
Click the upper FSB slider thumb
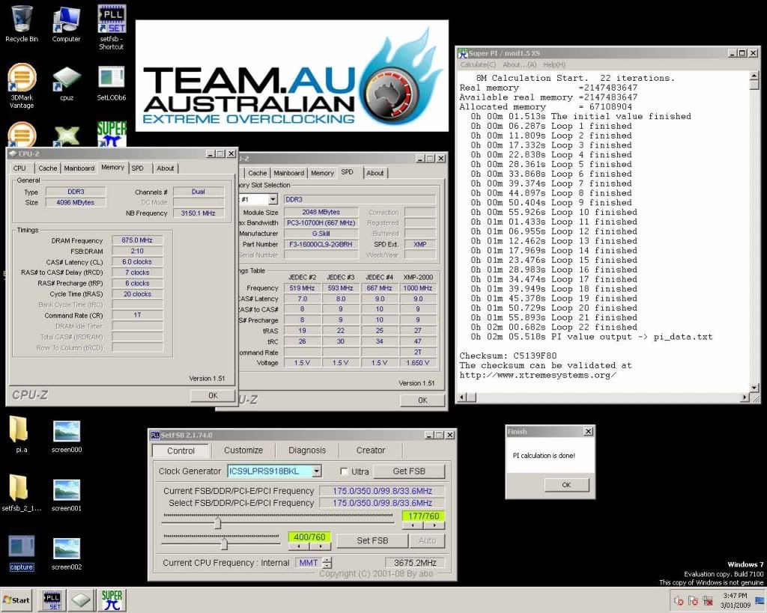coord(218,523)
